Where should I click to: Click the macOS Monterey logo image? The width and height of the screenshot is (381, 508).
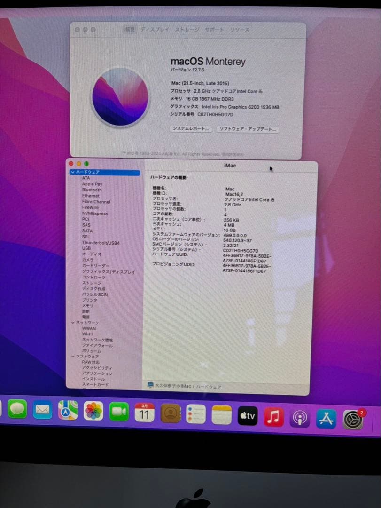(x=120, y=96)
